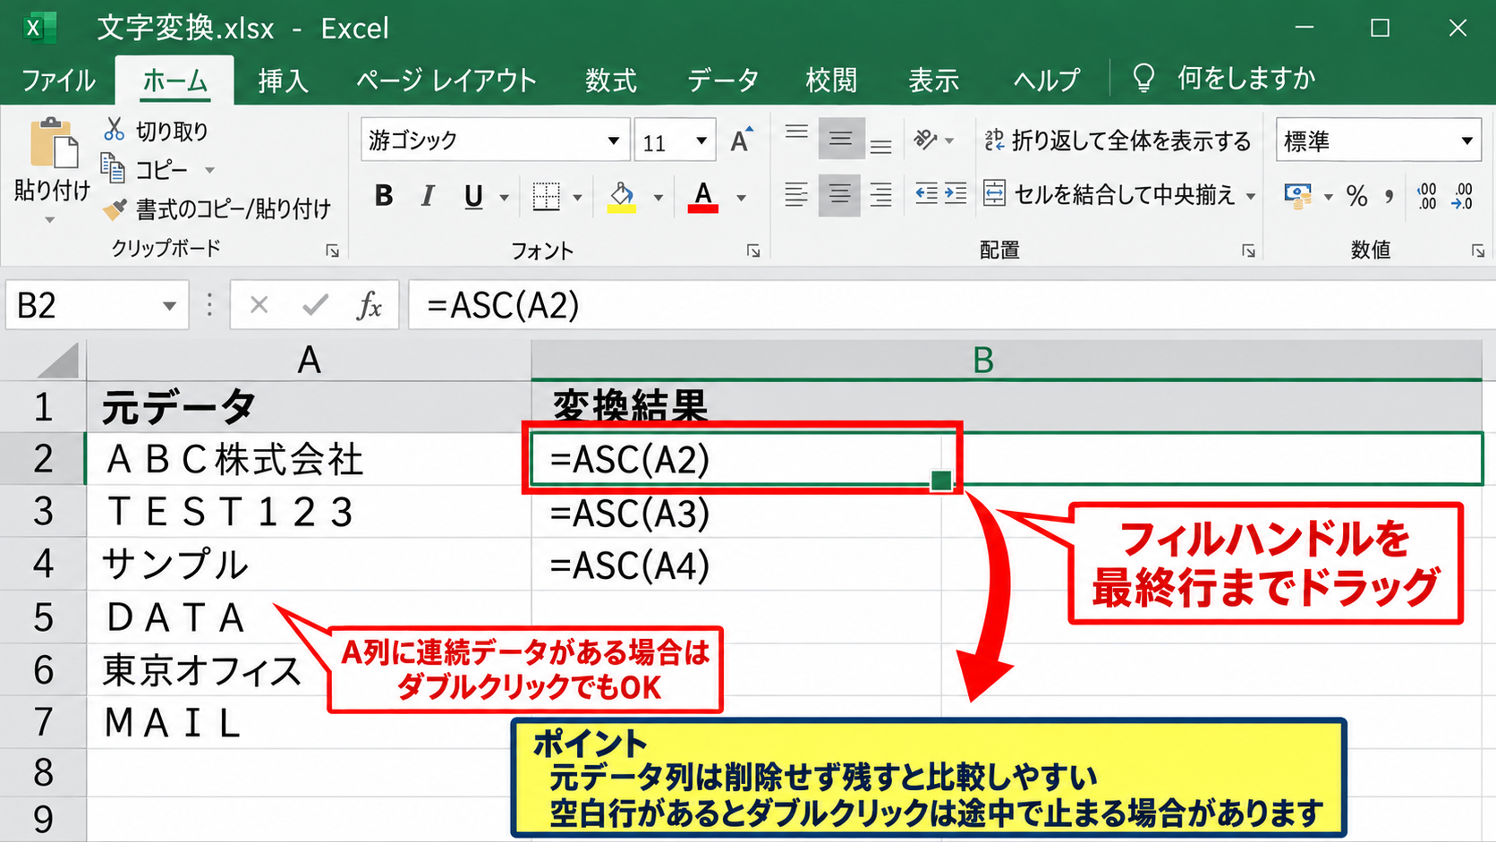Switch to the ページ レイアウト tab
The width and height of the screenshot is (1496, 842).
446,81
